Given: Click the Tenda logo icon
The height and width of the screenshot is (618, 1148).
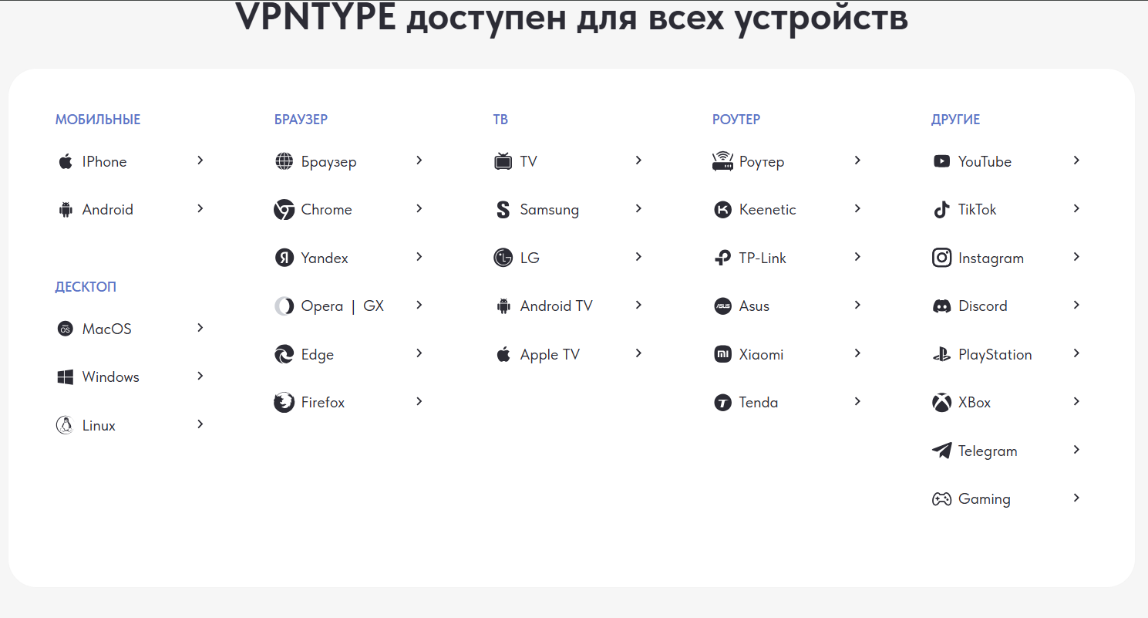Looking at the screenshot, I should [x=722, y=403].
